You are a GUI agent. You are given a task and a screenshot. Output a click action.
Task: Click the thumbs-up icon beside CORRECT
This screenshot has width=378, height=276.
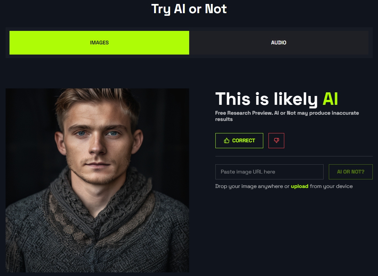click(x=227, y=140)
